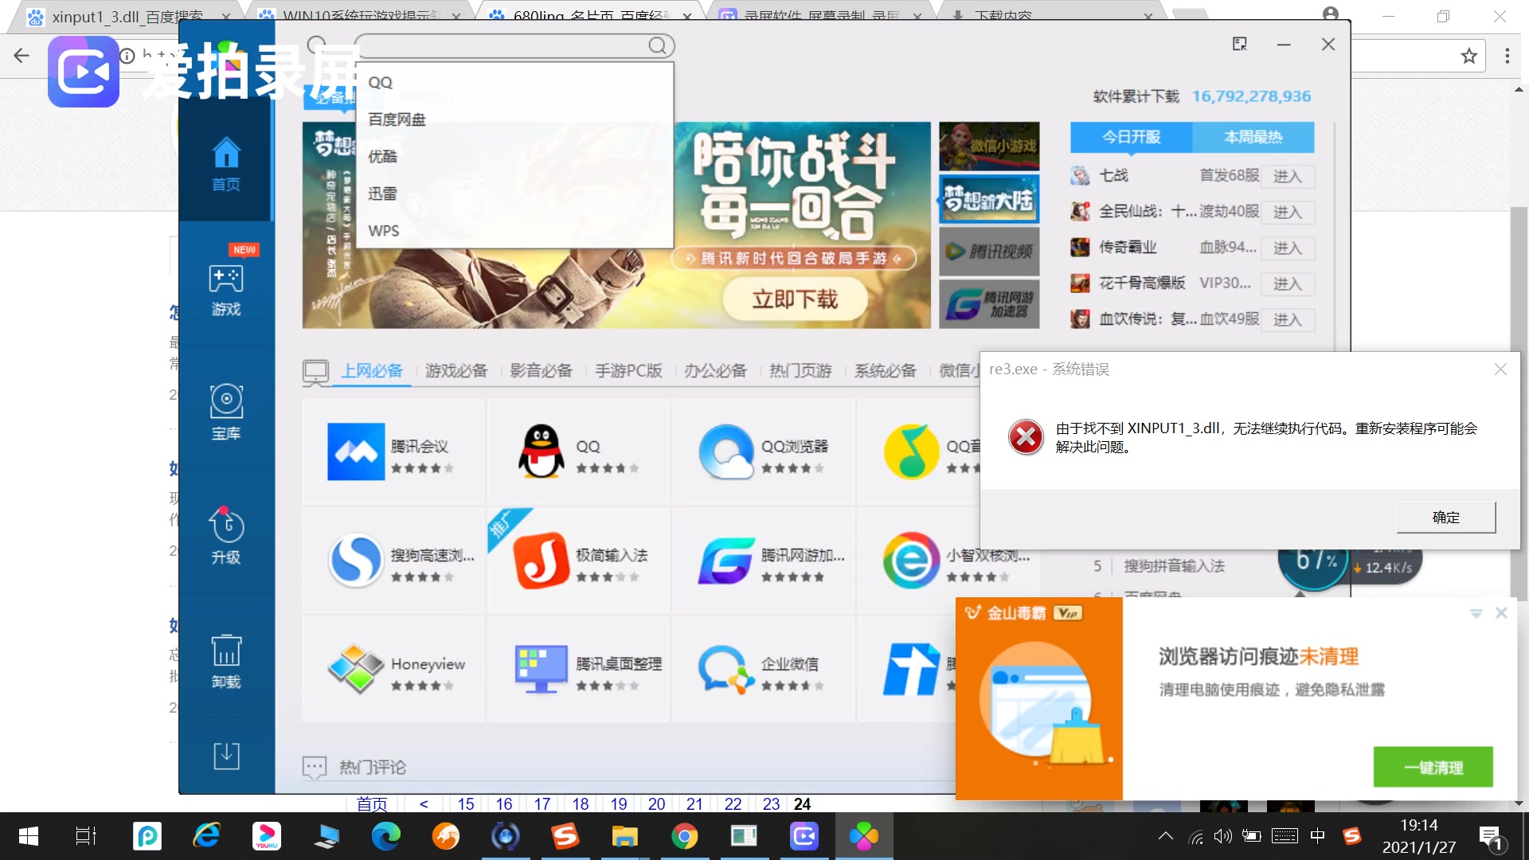Open the 小智双核浏览器 app icon
This screenshot has height=860, width=1529.
click(911, 561)
